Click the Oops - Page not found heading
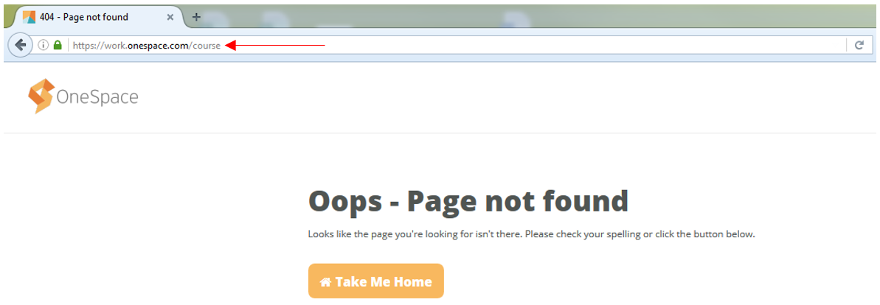The image size is (880, 305). coord(468,200)
